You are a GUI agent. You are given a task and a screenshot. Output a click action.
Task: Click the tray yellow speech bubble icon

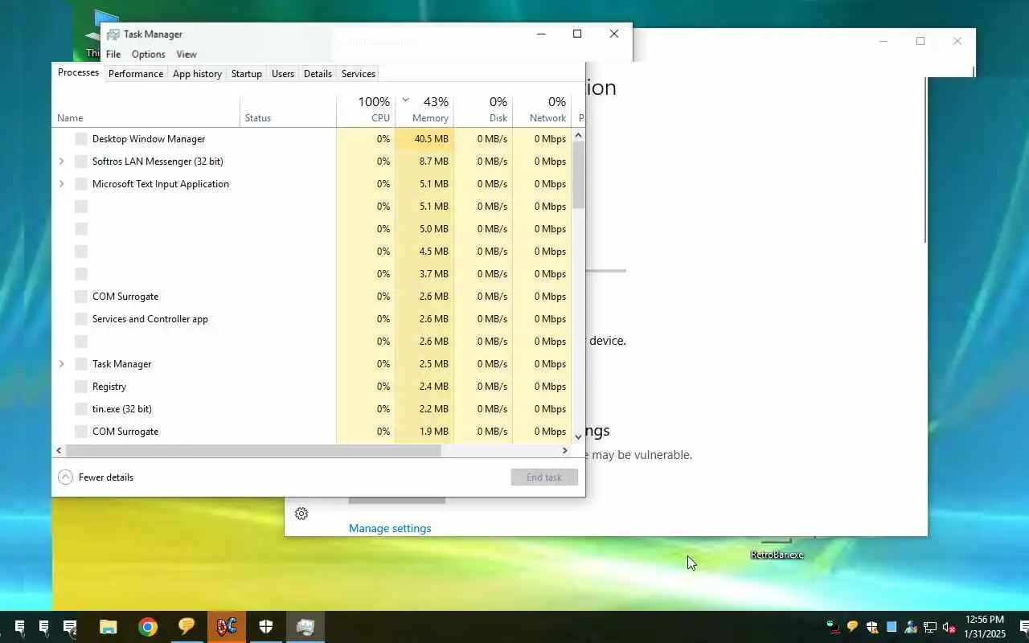pyautogui.click(x=853, y=627)
